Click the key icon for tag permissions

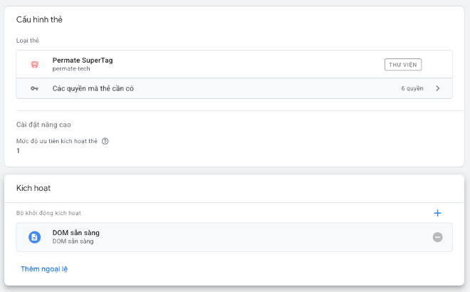pyautogui.click(x=34, y=88)
